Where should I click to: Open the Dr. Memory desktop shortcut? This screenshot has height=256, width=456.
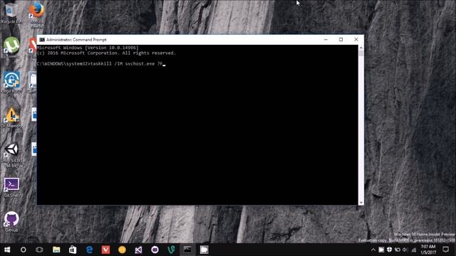11,117
